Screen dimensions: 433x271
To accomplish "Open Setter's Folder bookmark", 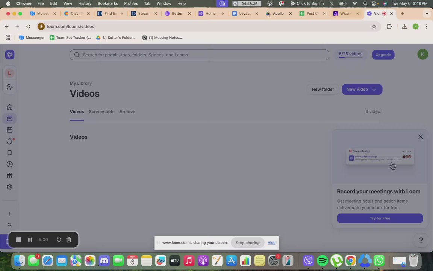I will [116, 38].
